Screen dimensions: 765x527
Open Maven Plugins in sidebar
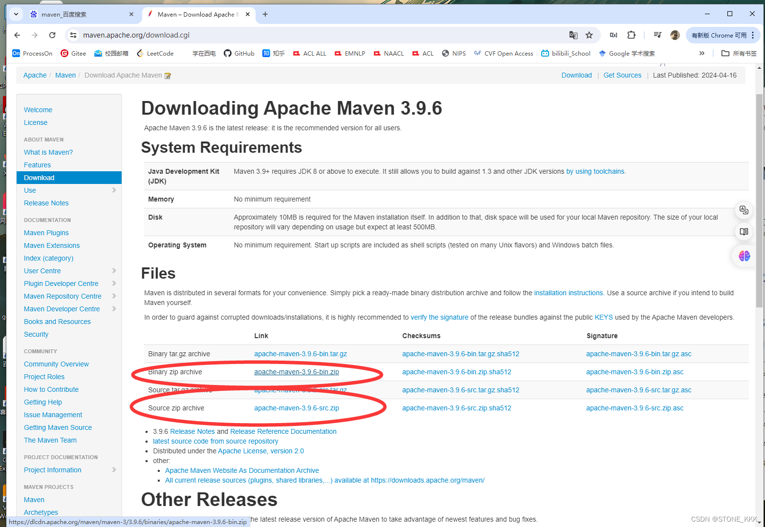pos(46,233)
